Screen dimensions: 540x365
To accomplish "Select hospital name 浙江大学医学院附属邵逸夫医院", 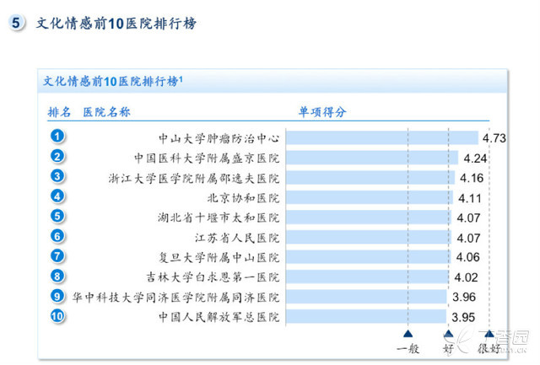I will point(194,178).
